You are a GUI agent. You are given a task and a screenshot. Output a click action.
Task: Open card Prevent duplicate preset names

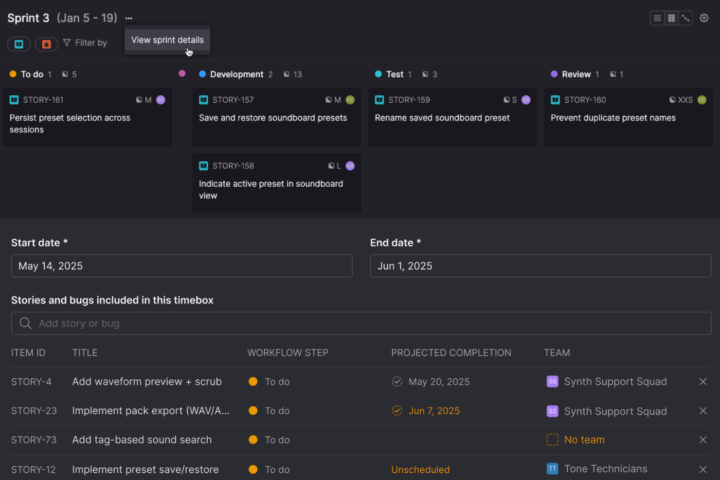(629, 117)
